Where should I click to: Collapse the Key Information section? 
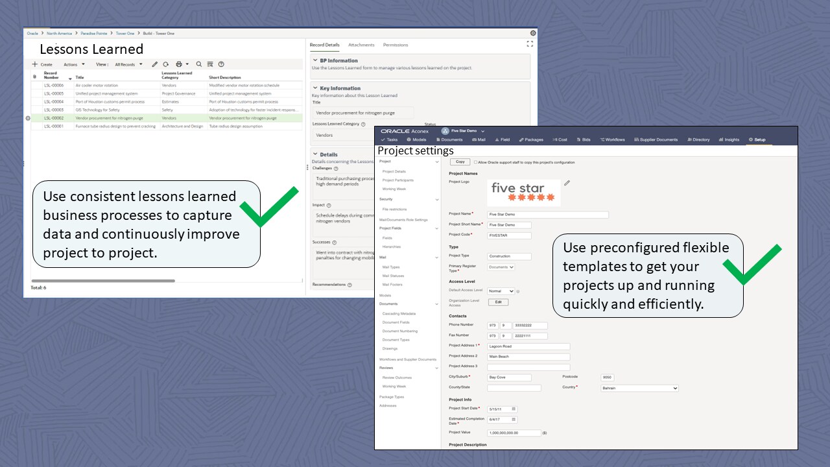pos(314,88)
